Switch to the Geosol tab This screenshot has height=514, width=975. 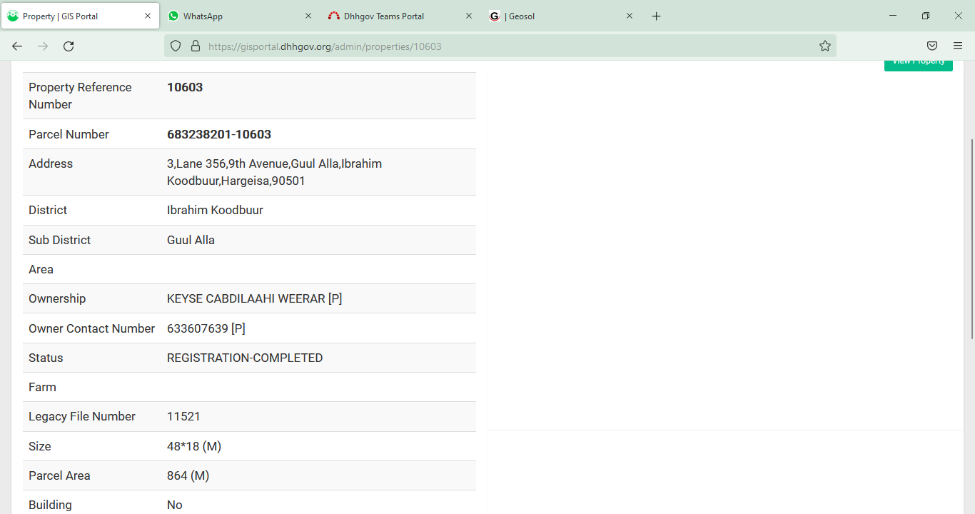(x=562, y=16)
